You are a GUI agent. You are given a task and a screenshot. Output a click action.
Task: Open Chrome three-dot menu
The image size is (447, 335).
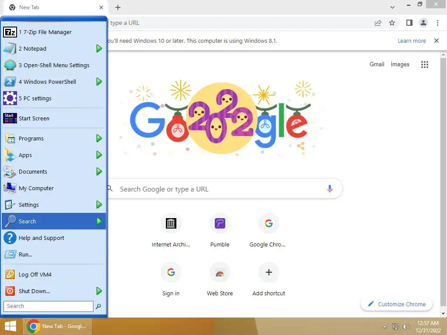pyautogui.click(x=437, y=23)
